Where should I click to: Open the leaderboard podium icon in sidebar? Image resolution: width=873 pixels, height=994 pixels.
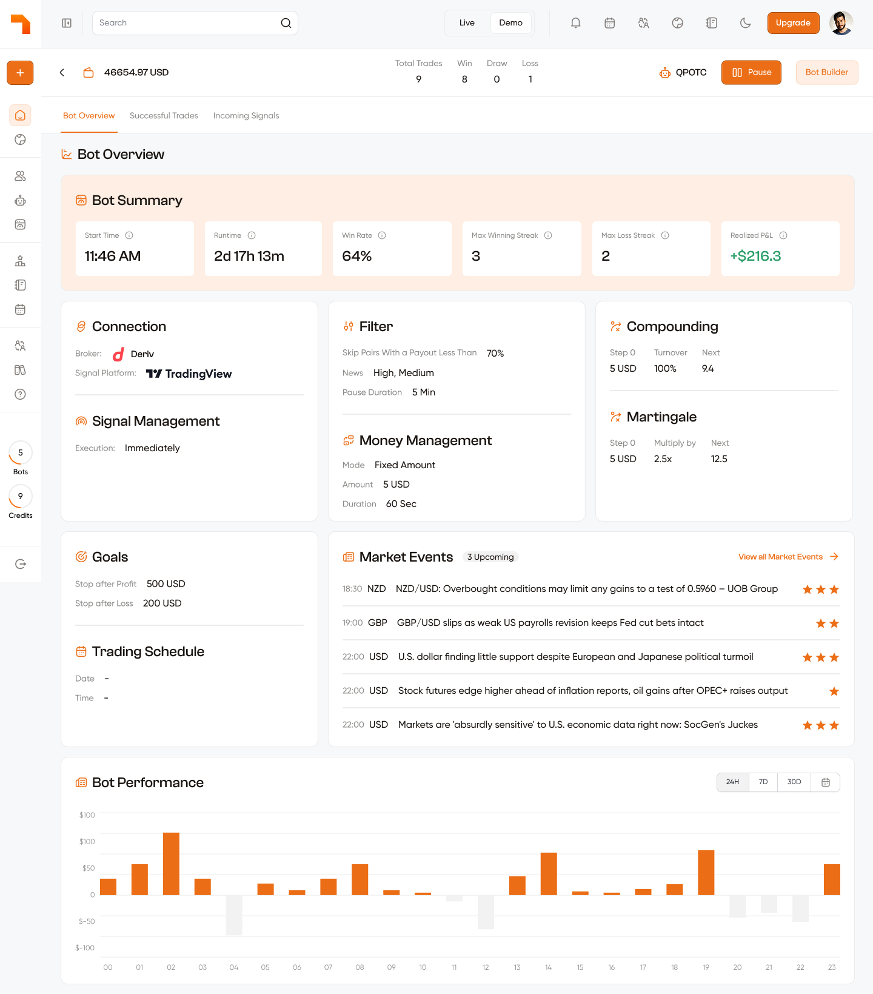point(20,261)
